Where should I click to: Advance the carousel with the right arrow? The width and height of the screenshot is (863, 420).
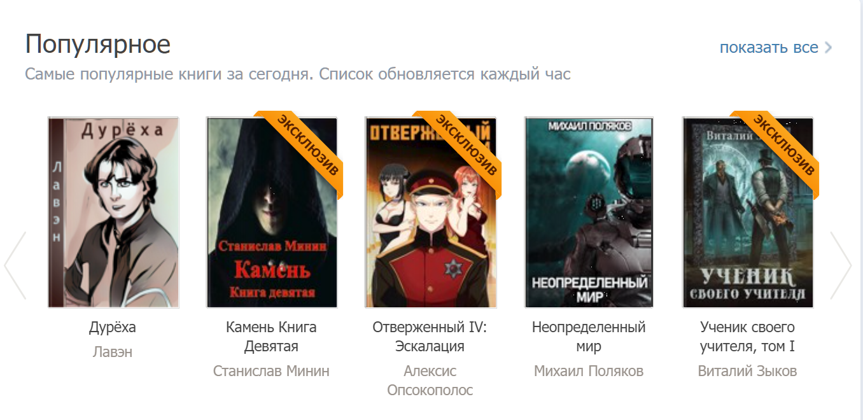pos(841,265)
